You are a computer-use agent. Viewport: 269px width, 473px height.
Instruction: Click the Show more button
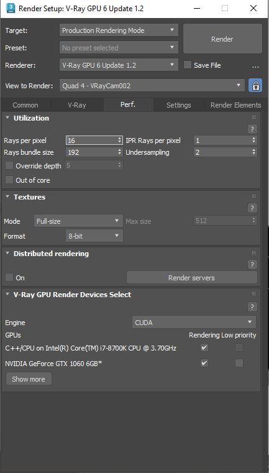(29, 379)
